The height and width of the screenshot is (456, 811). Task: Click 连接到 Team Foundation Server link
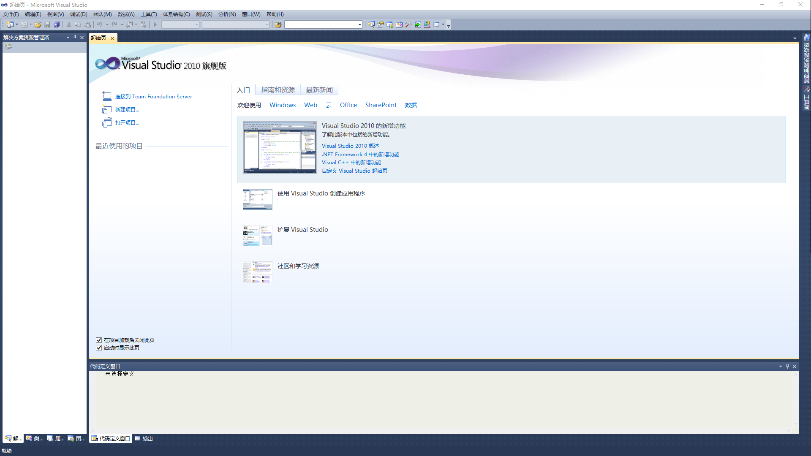154,96
